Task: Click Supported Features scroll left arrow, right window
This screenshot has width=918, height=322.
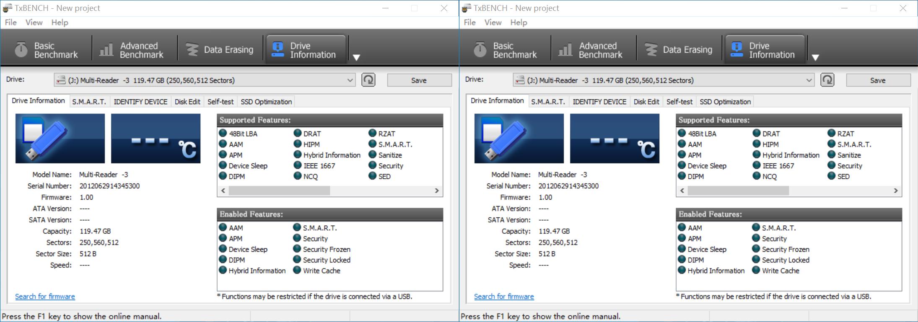Action: 682,191
